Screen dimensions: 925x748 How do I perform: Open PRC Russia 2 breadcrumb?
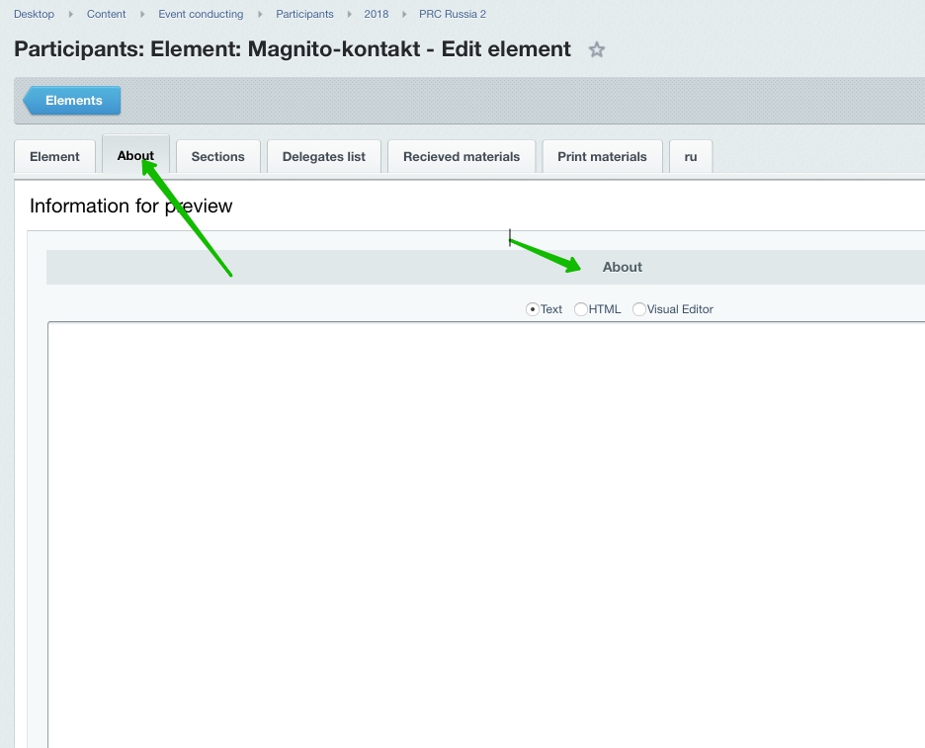click(453, 14)
